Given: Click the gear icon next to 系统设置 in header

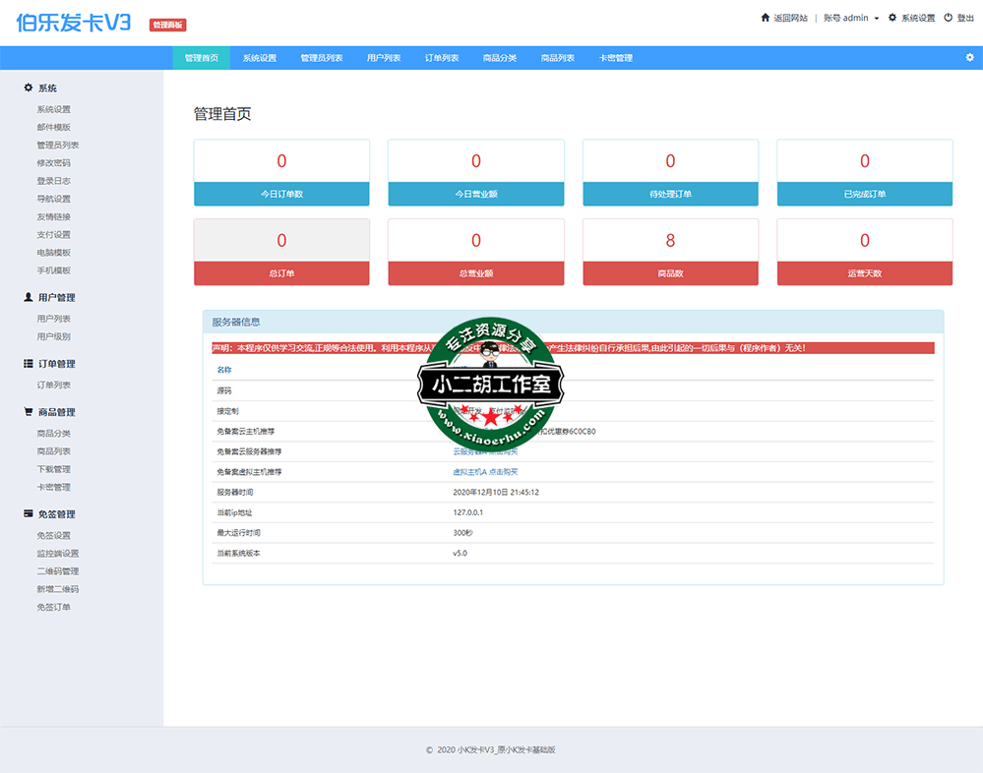Looking at the screenshot, I should [x=892, y=18].
